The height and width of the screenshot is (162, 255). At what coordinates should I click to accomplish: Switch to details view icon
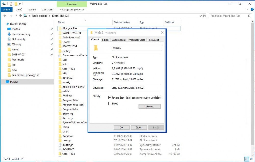(x=246, y=159)
